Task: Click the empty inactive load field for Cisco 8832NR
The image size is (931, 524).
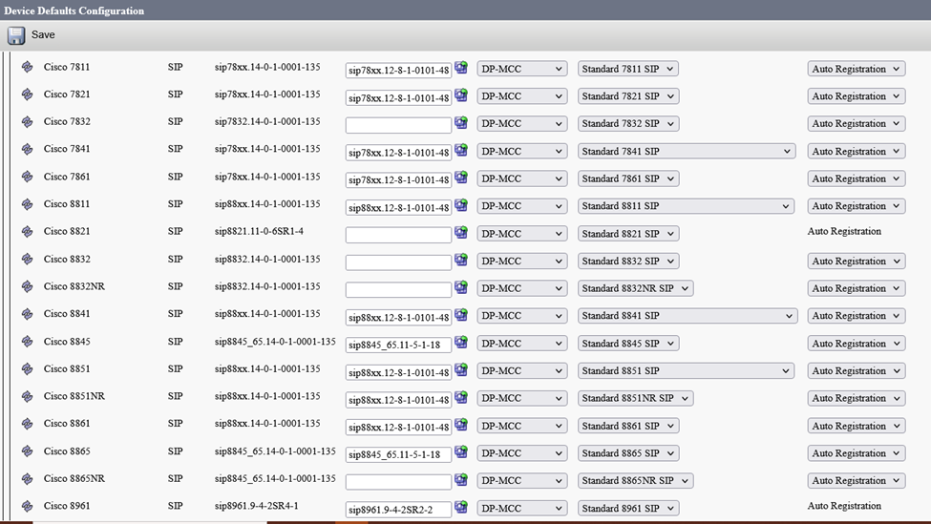Action: click(398, 289)
